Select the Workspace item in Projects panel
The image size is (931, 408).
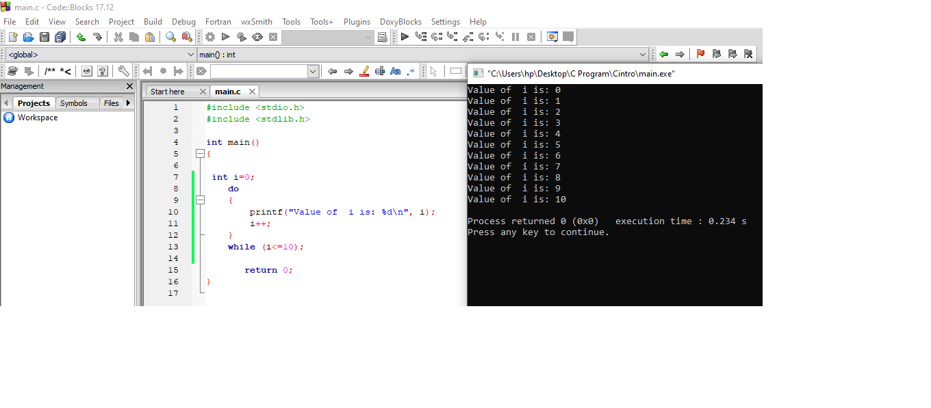pyautogui.click(x=38, y=117)
